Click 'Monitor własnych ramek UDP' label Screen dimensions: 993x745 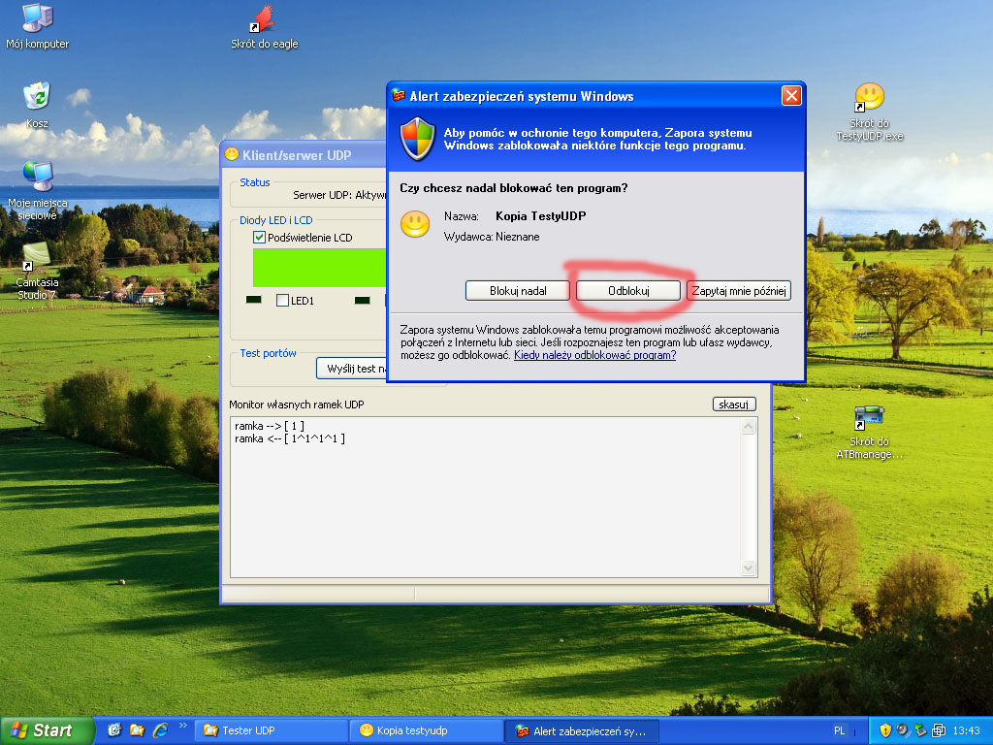click(297, 405)
